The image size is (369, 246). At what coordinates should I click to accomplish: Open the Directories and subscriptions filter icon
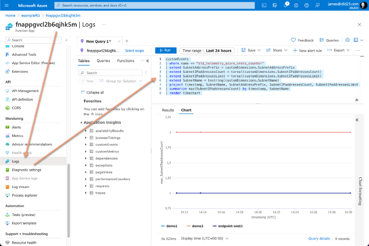pyautogui.click(x=274, y=6)
